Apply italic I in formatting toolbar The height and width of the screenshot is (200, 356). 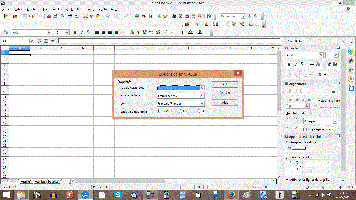point(82,32)
